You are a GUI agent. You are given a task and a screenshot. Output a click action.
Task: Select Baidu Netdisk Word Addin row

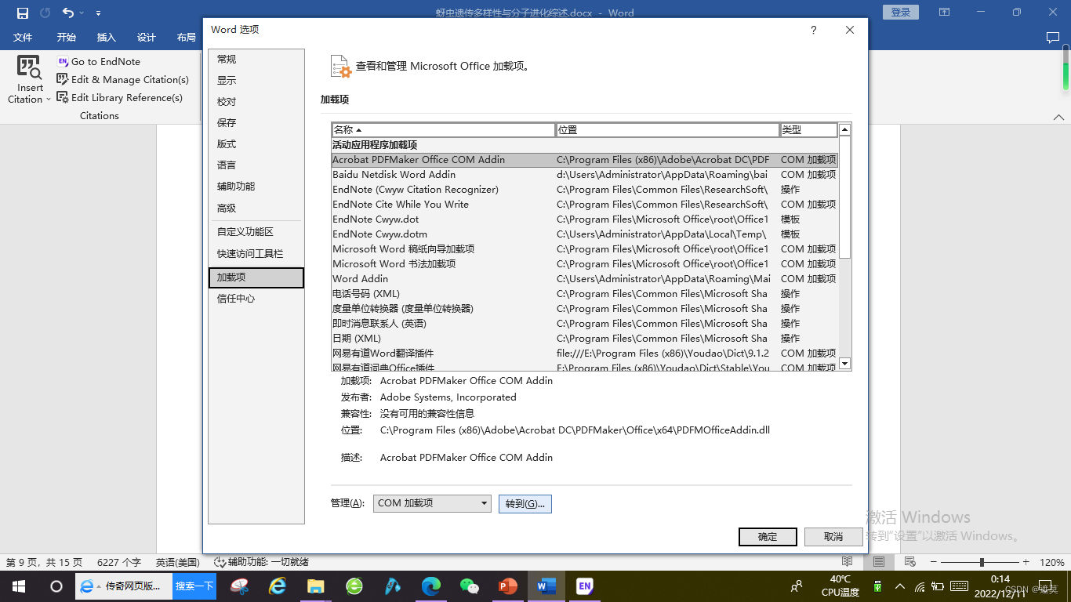click(x=584, y=175)
